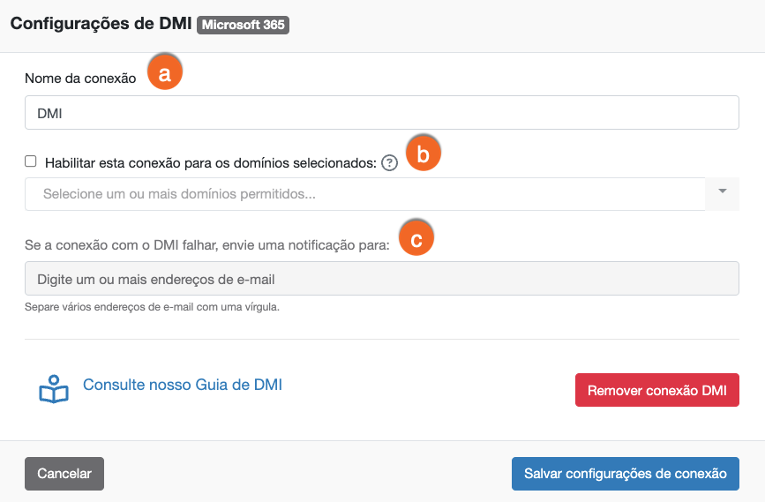Click 'Configurações de DMI' heading
765x502 pixels.
coord(101,24)
